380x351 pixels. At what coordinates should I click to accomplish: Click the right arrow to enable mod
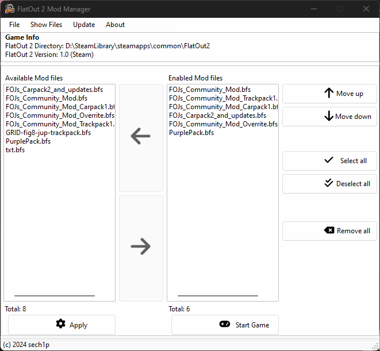tap(141, 248)
